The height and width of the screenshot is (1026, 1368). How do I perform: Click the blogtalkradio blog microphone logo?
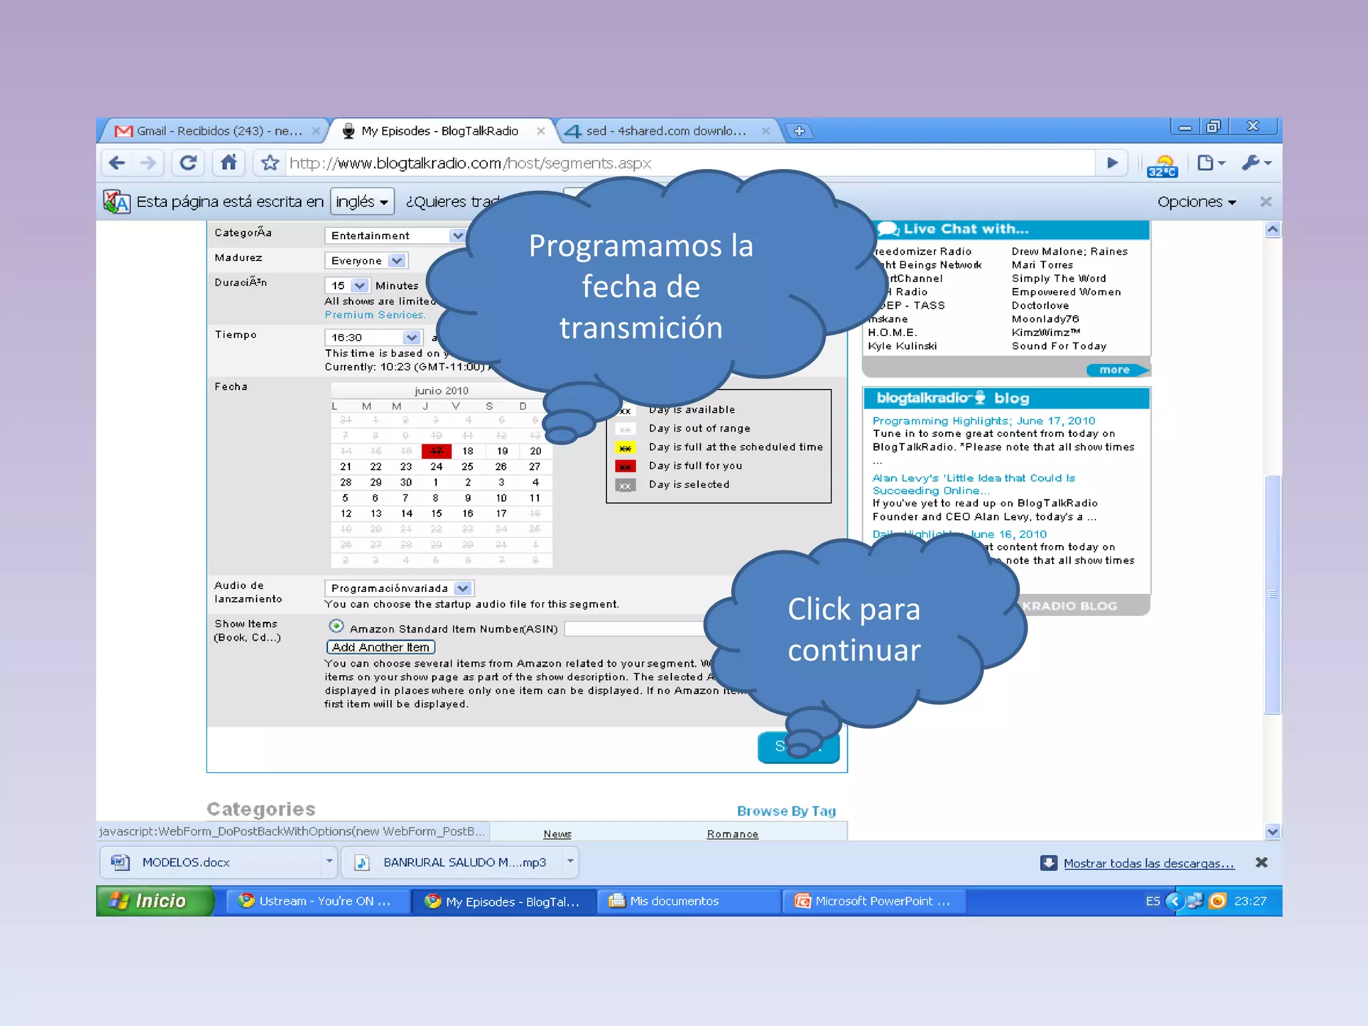980,398
